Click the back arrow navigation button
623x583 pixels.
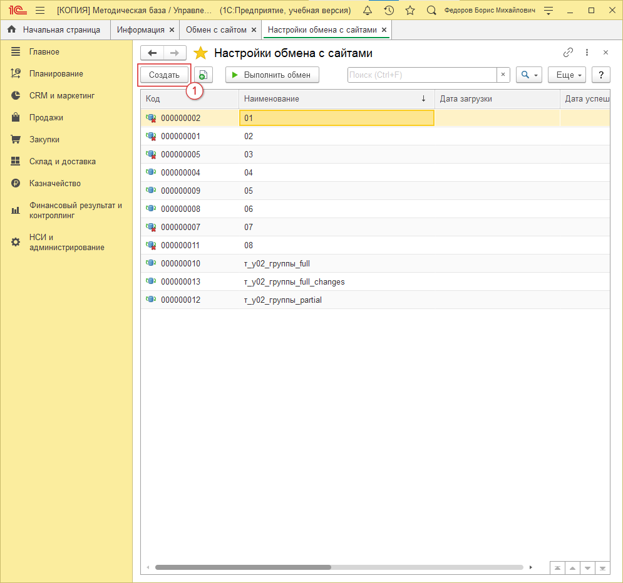pos(152,53)
